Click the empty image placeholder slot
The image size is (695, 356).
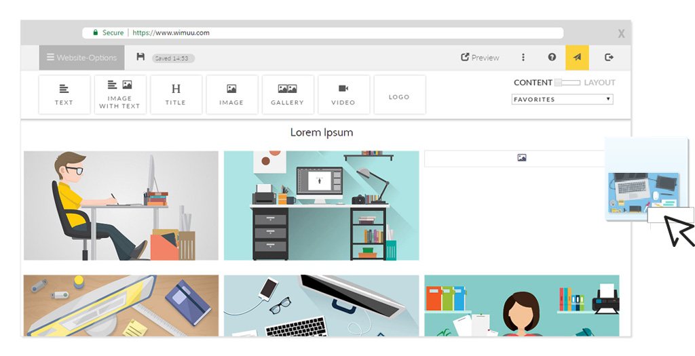point(515,159)
